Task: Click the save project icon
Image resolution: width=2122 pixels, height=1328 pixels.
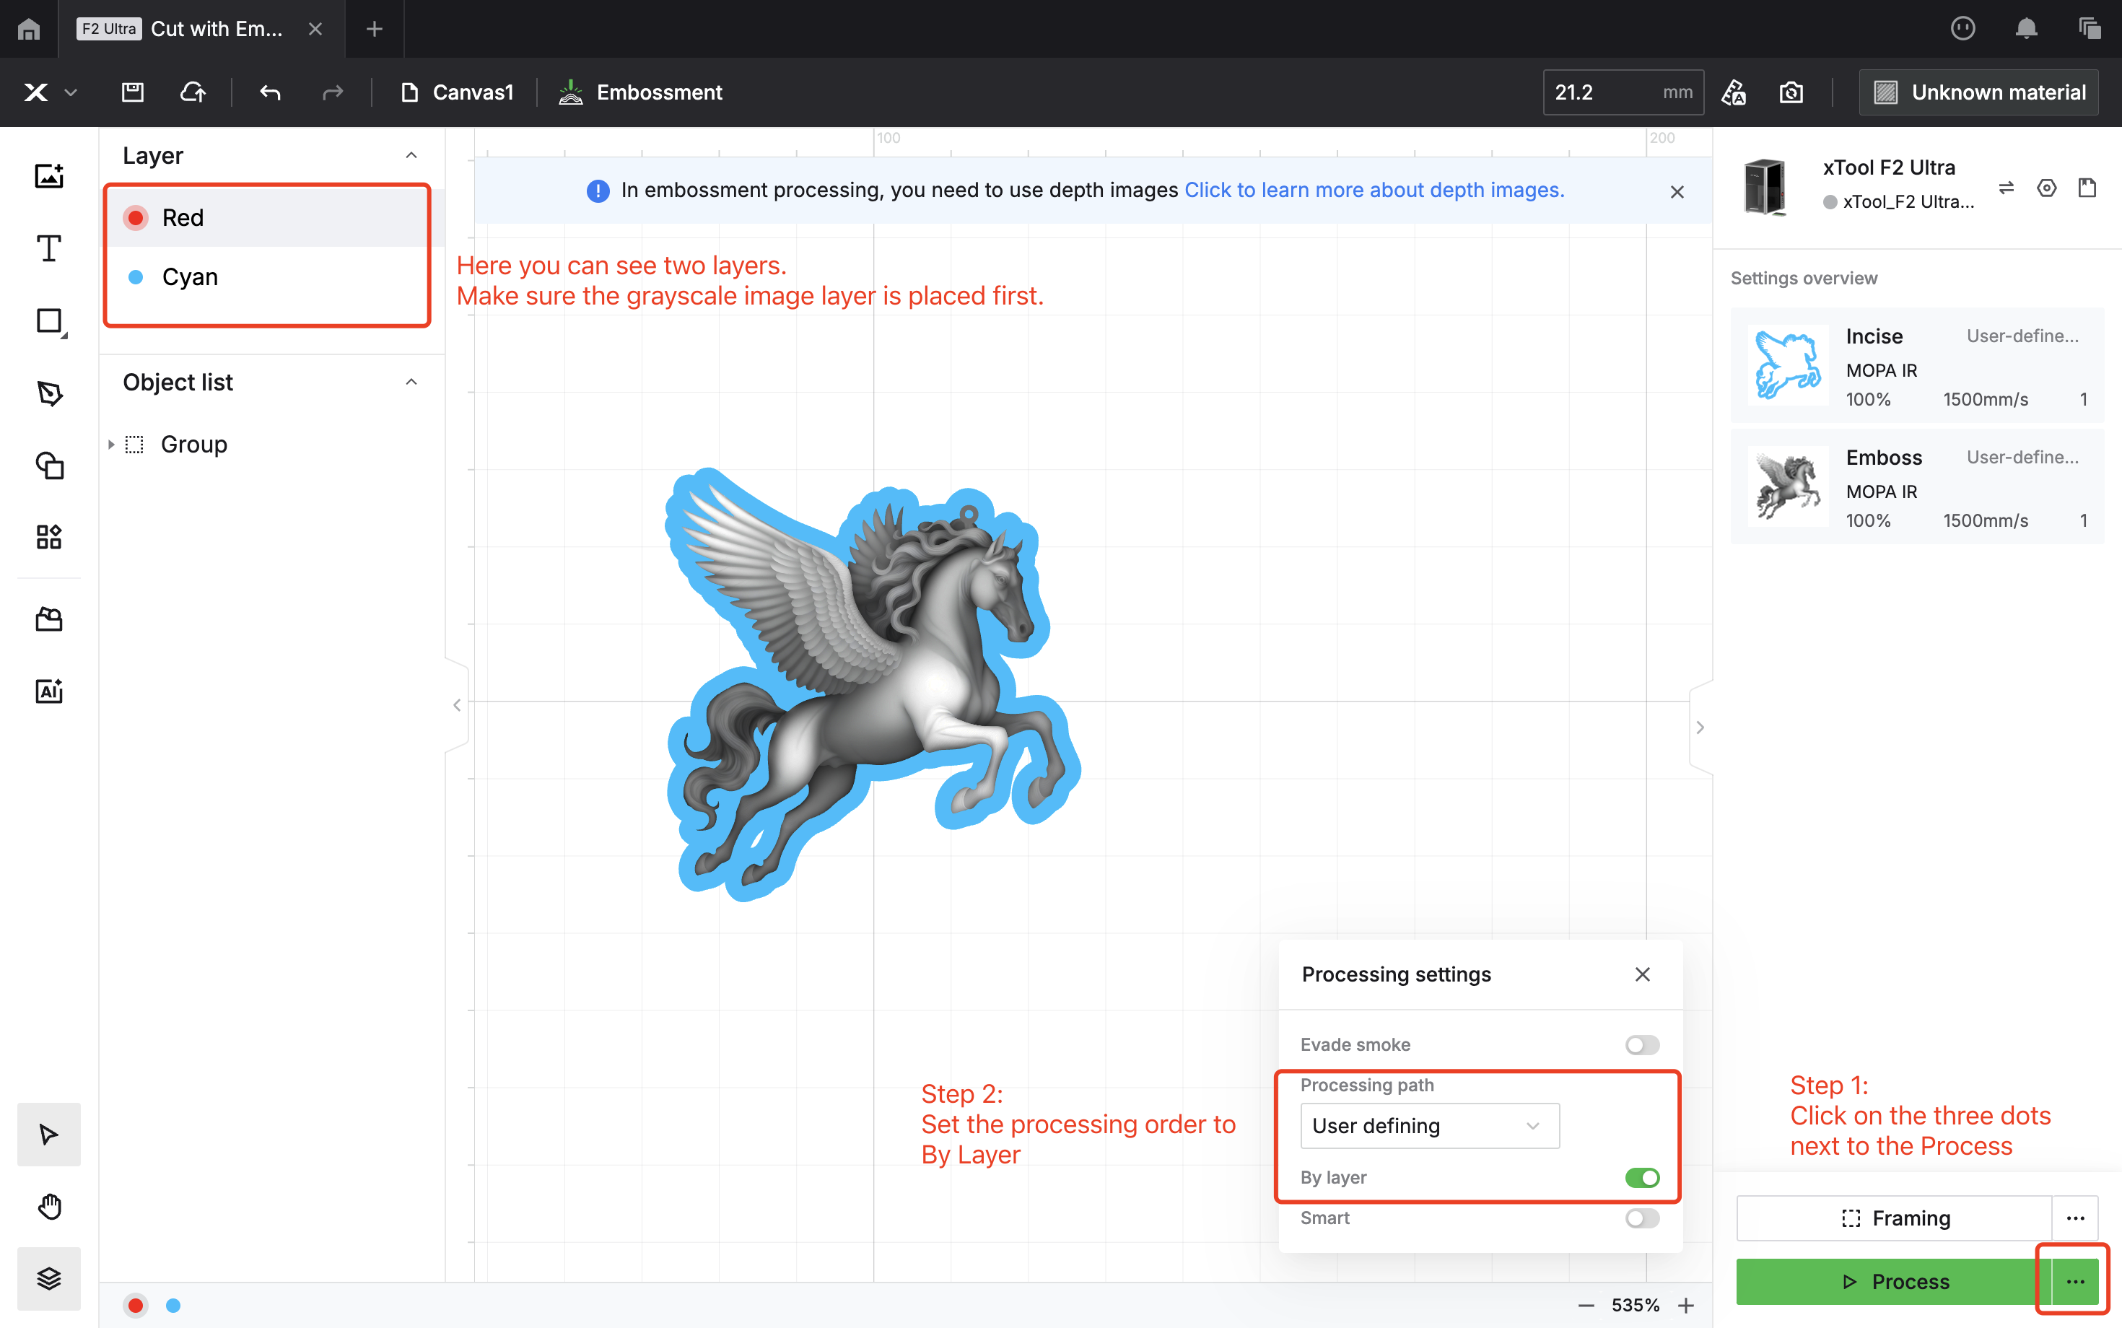Action: click(x=133, y=92)
